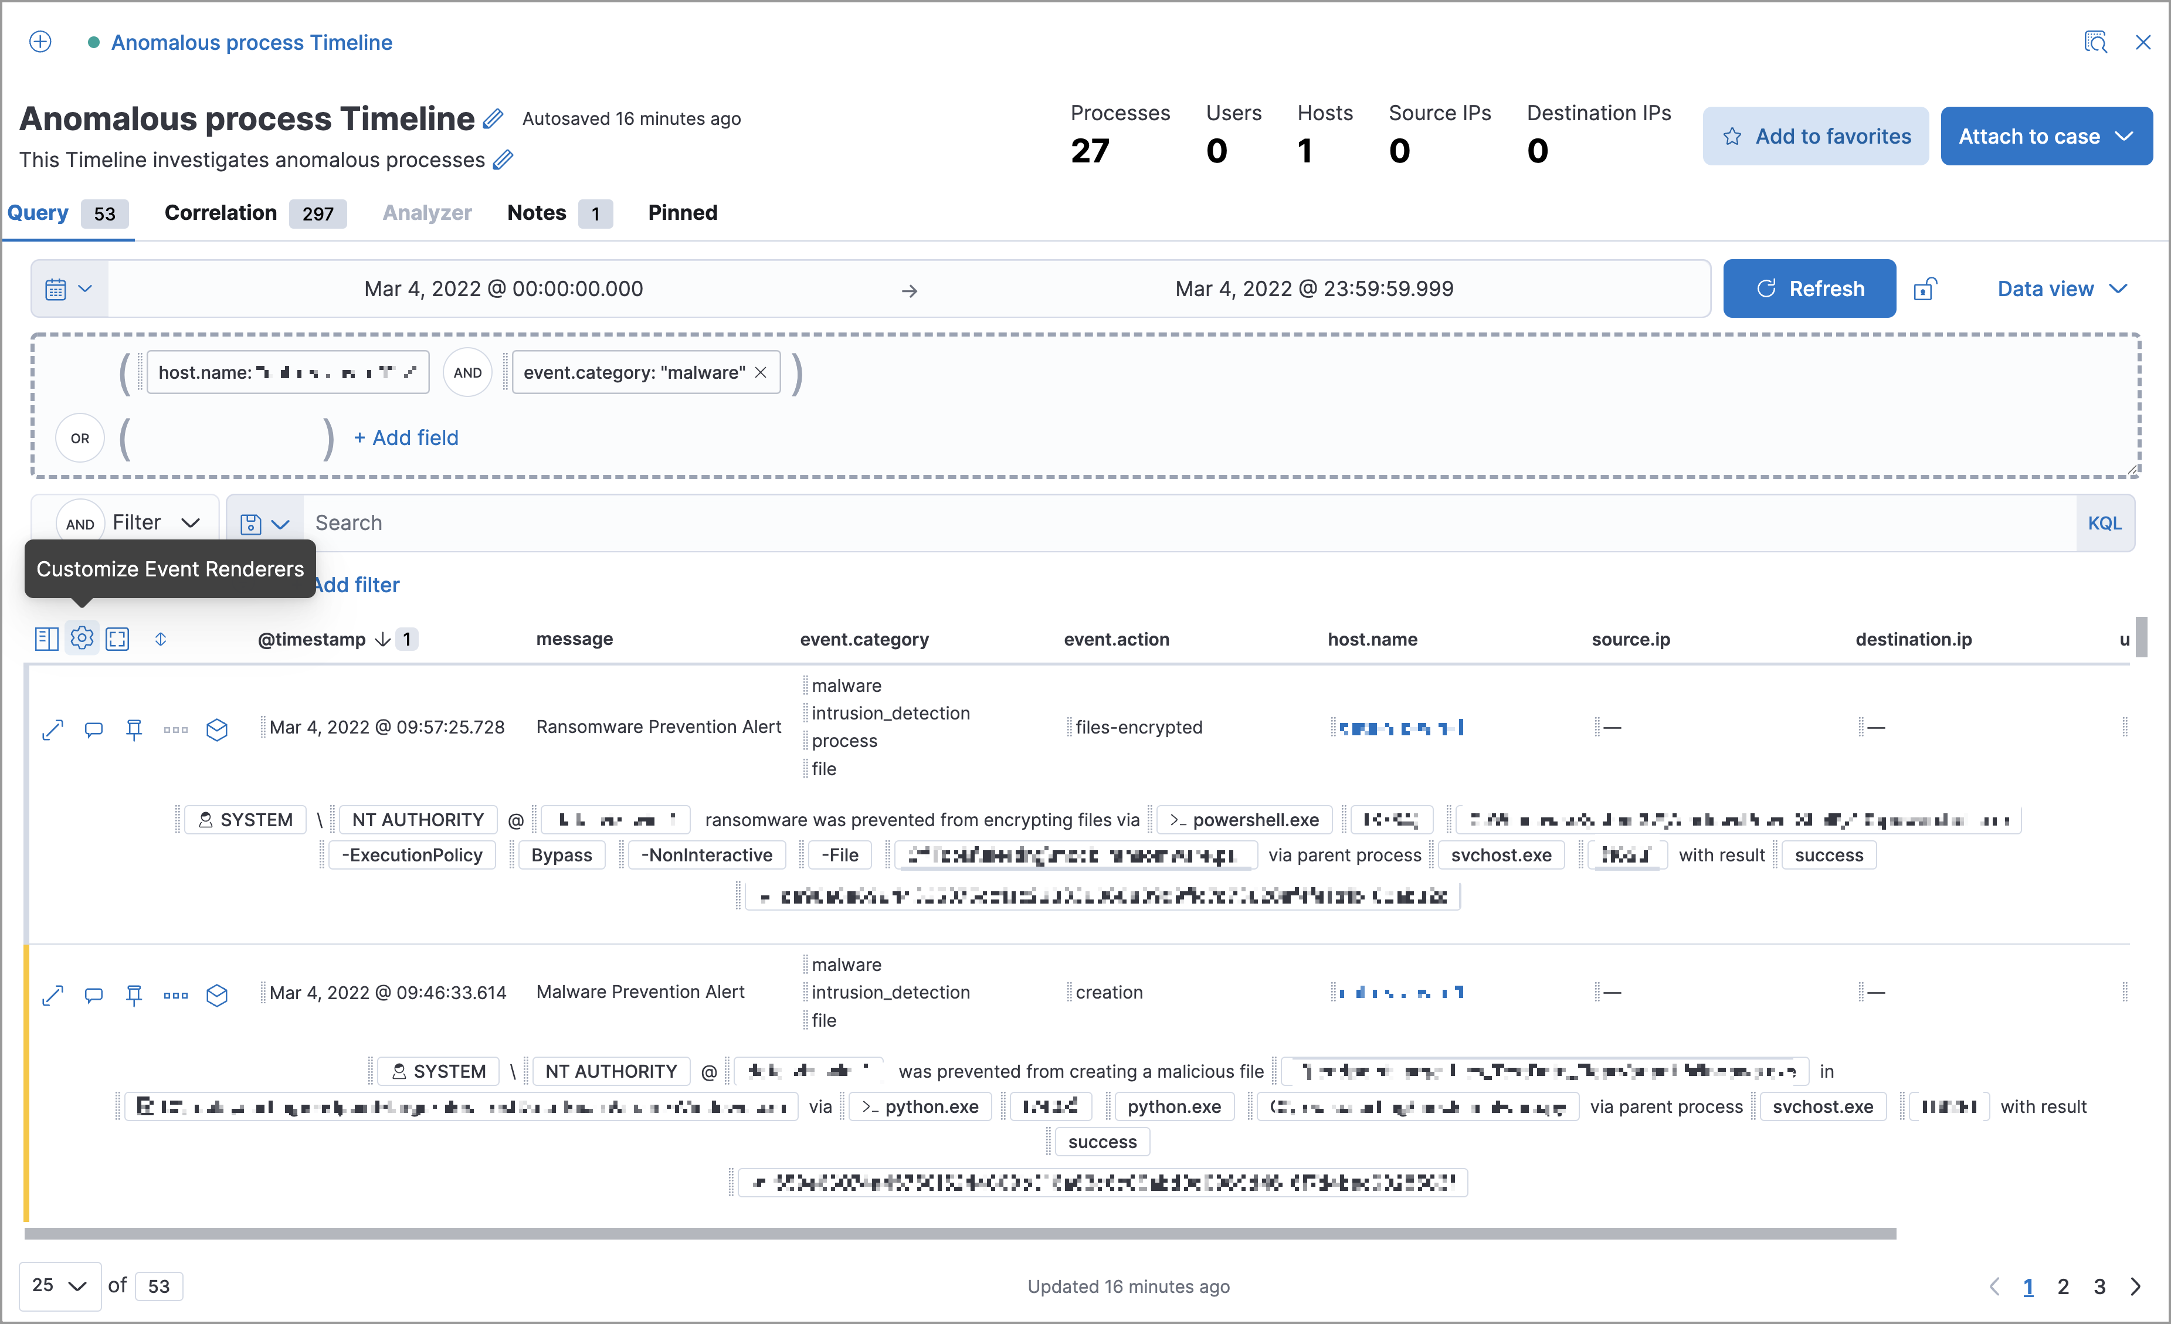
Task: Pin the Ransomware Prevention Alert event
Action: 134,729
